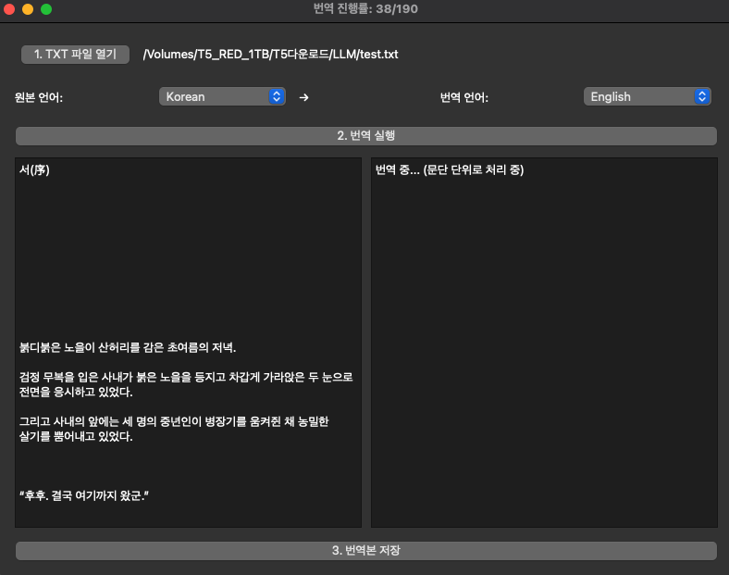The width and height of the screenshot is (729, 575).
Task: Expand the English target language dropdown
Action: 647,96
